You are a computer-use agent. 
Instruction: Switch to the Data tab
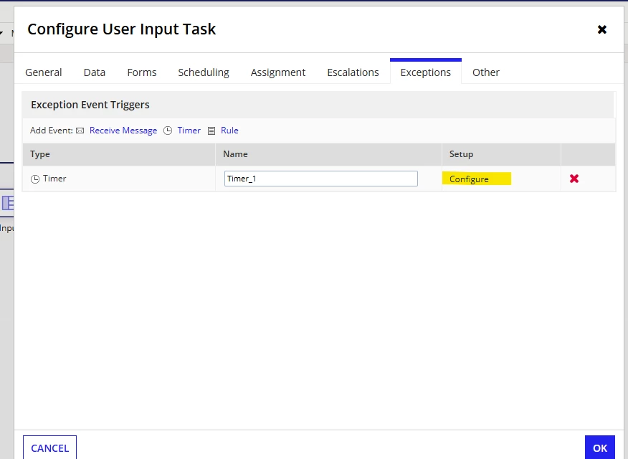tap(95, 72)
